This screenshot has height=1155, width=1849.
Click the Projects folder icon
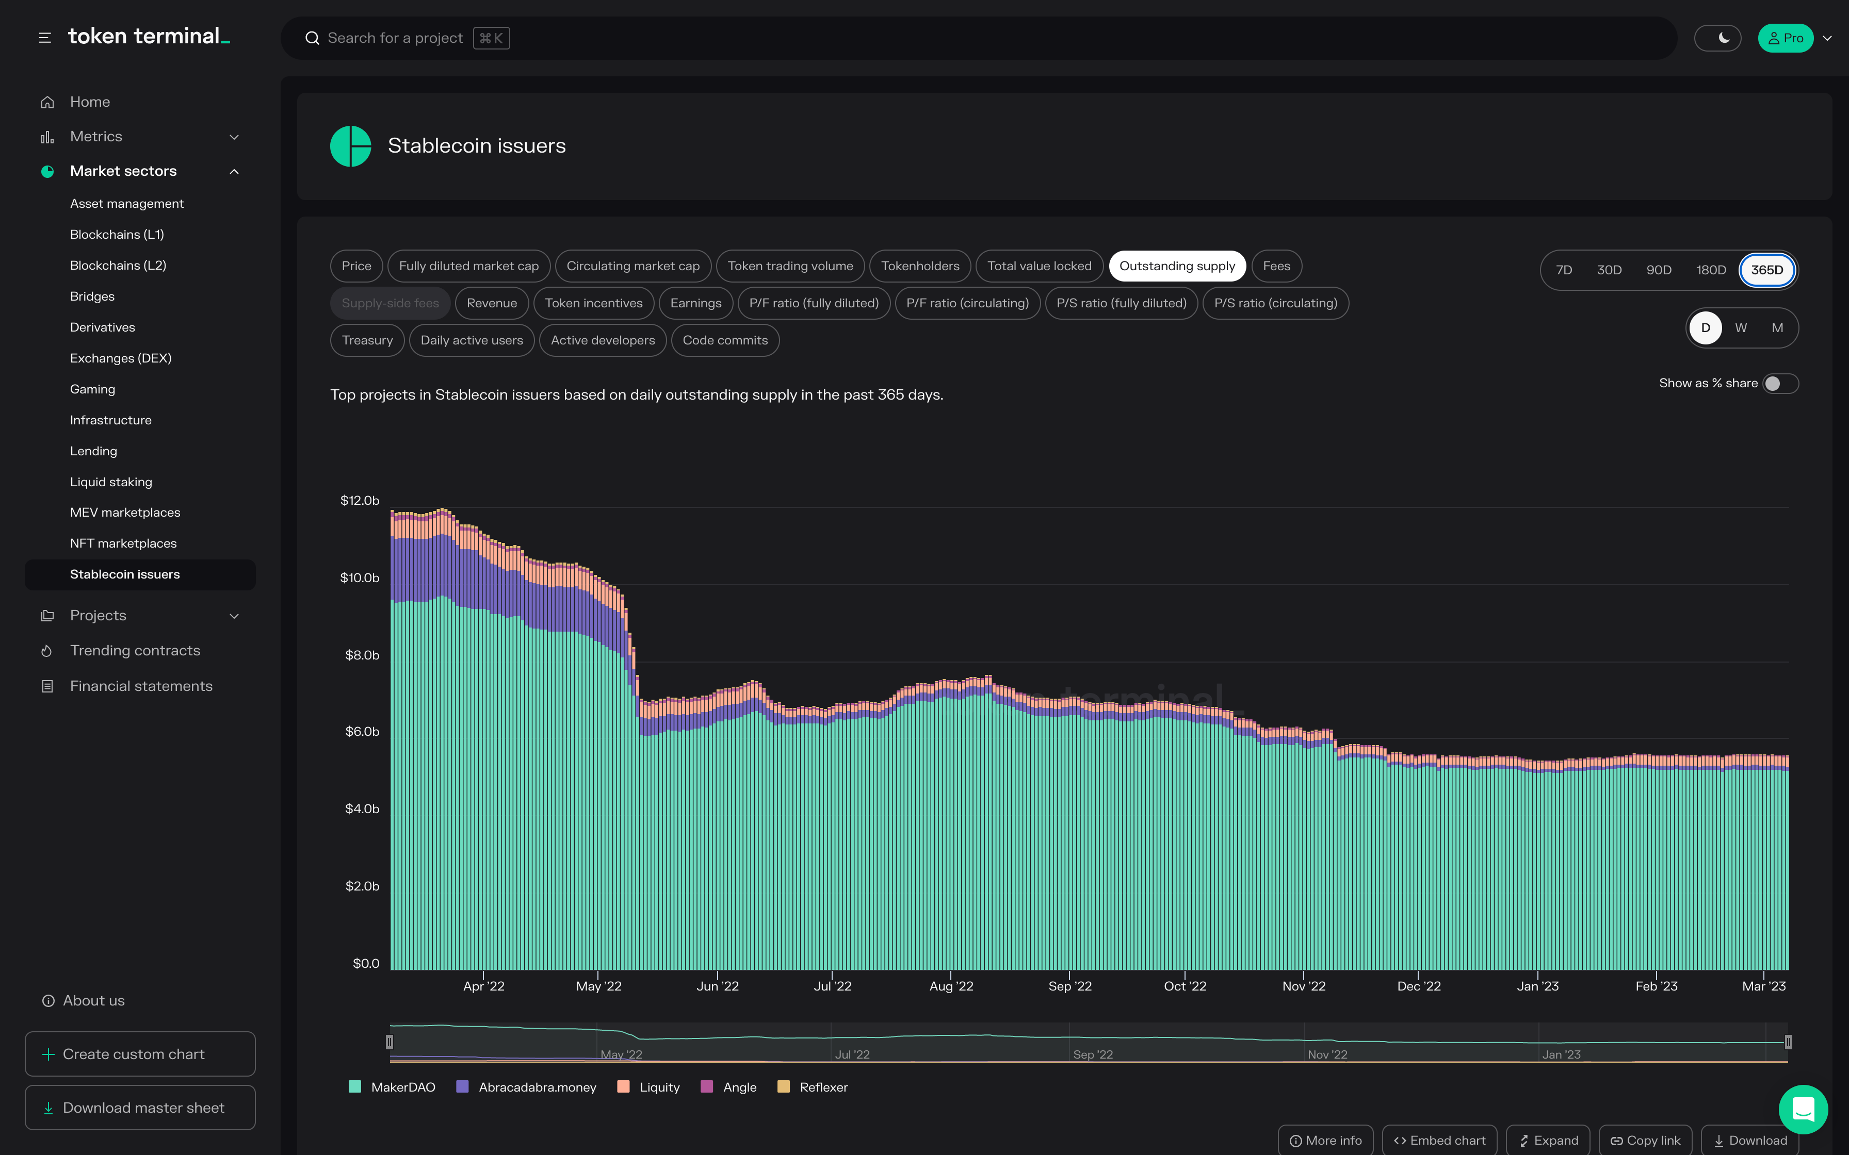point(47,616)
